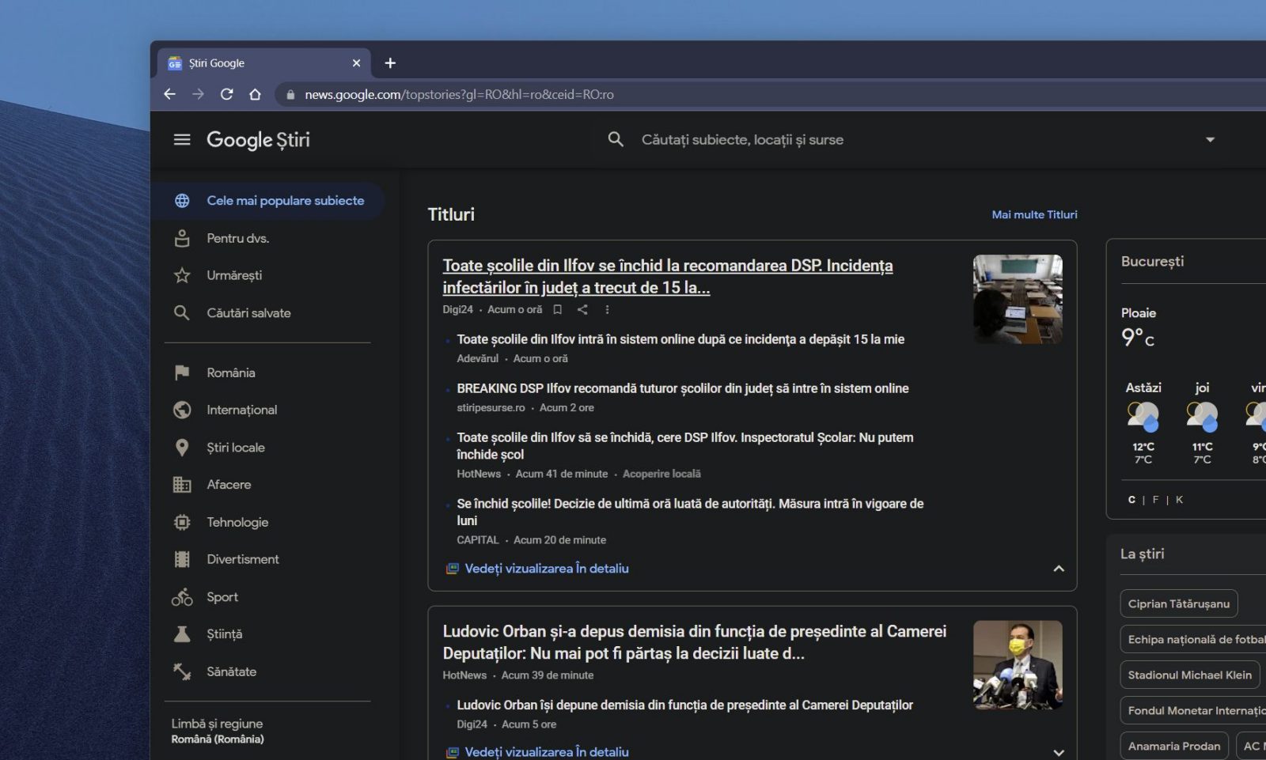Click the Stadionul Michael Klein chip
The image size is (1266, 760).
pos(1190,675)
